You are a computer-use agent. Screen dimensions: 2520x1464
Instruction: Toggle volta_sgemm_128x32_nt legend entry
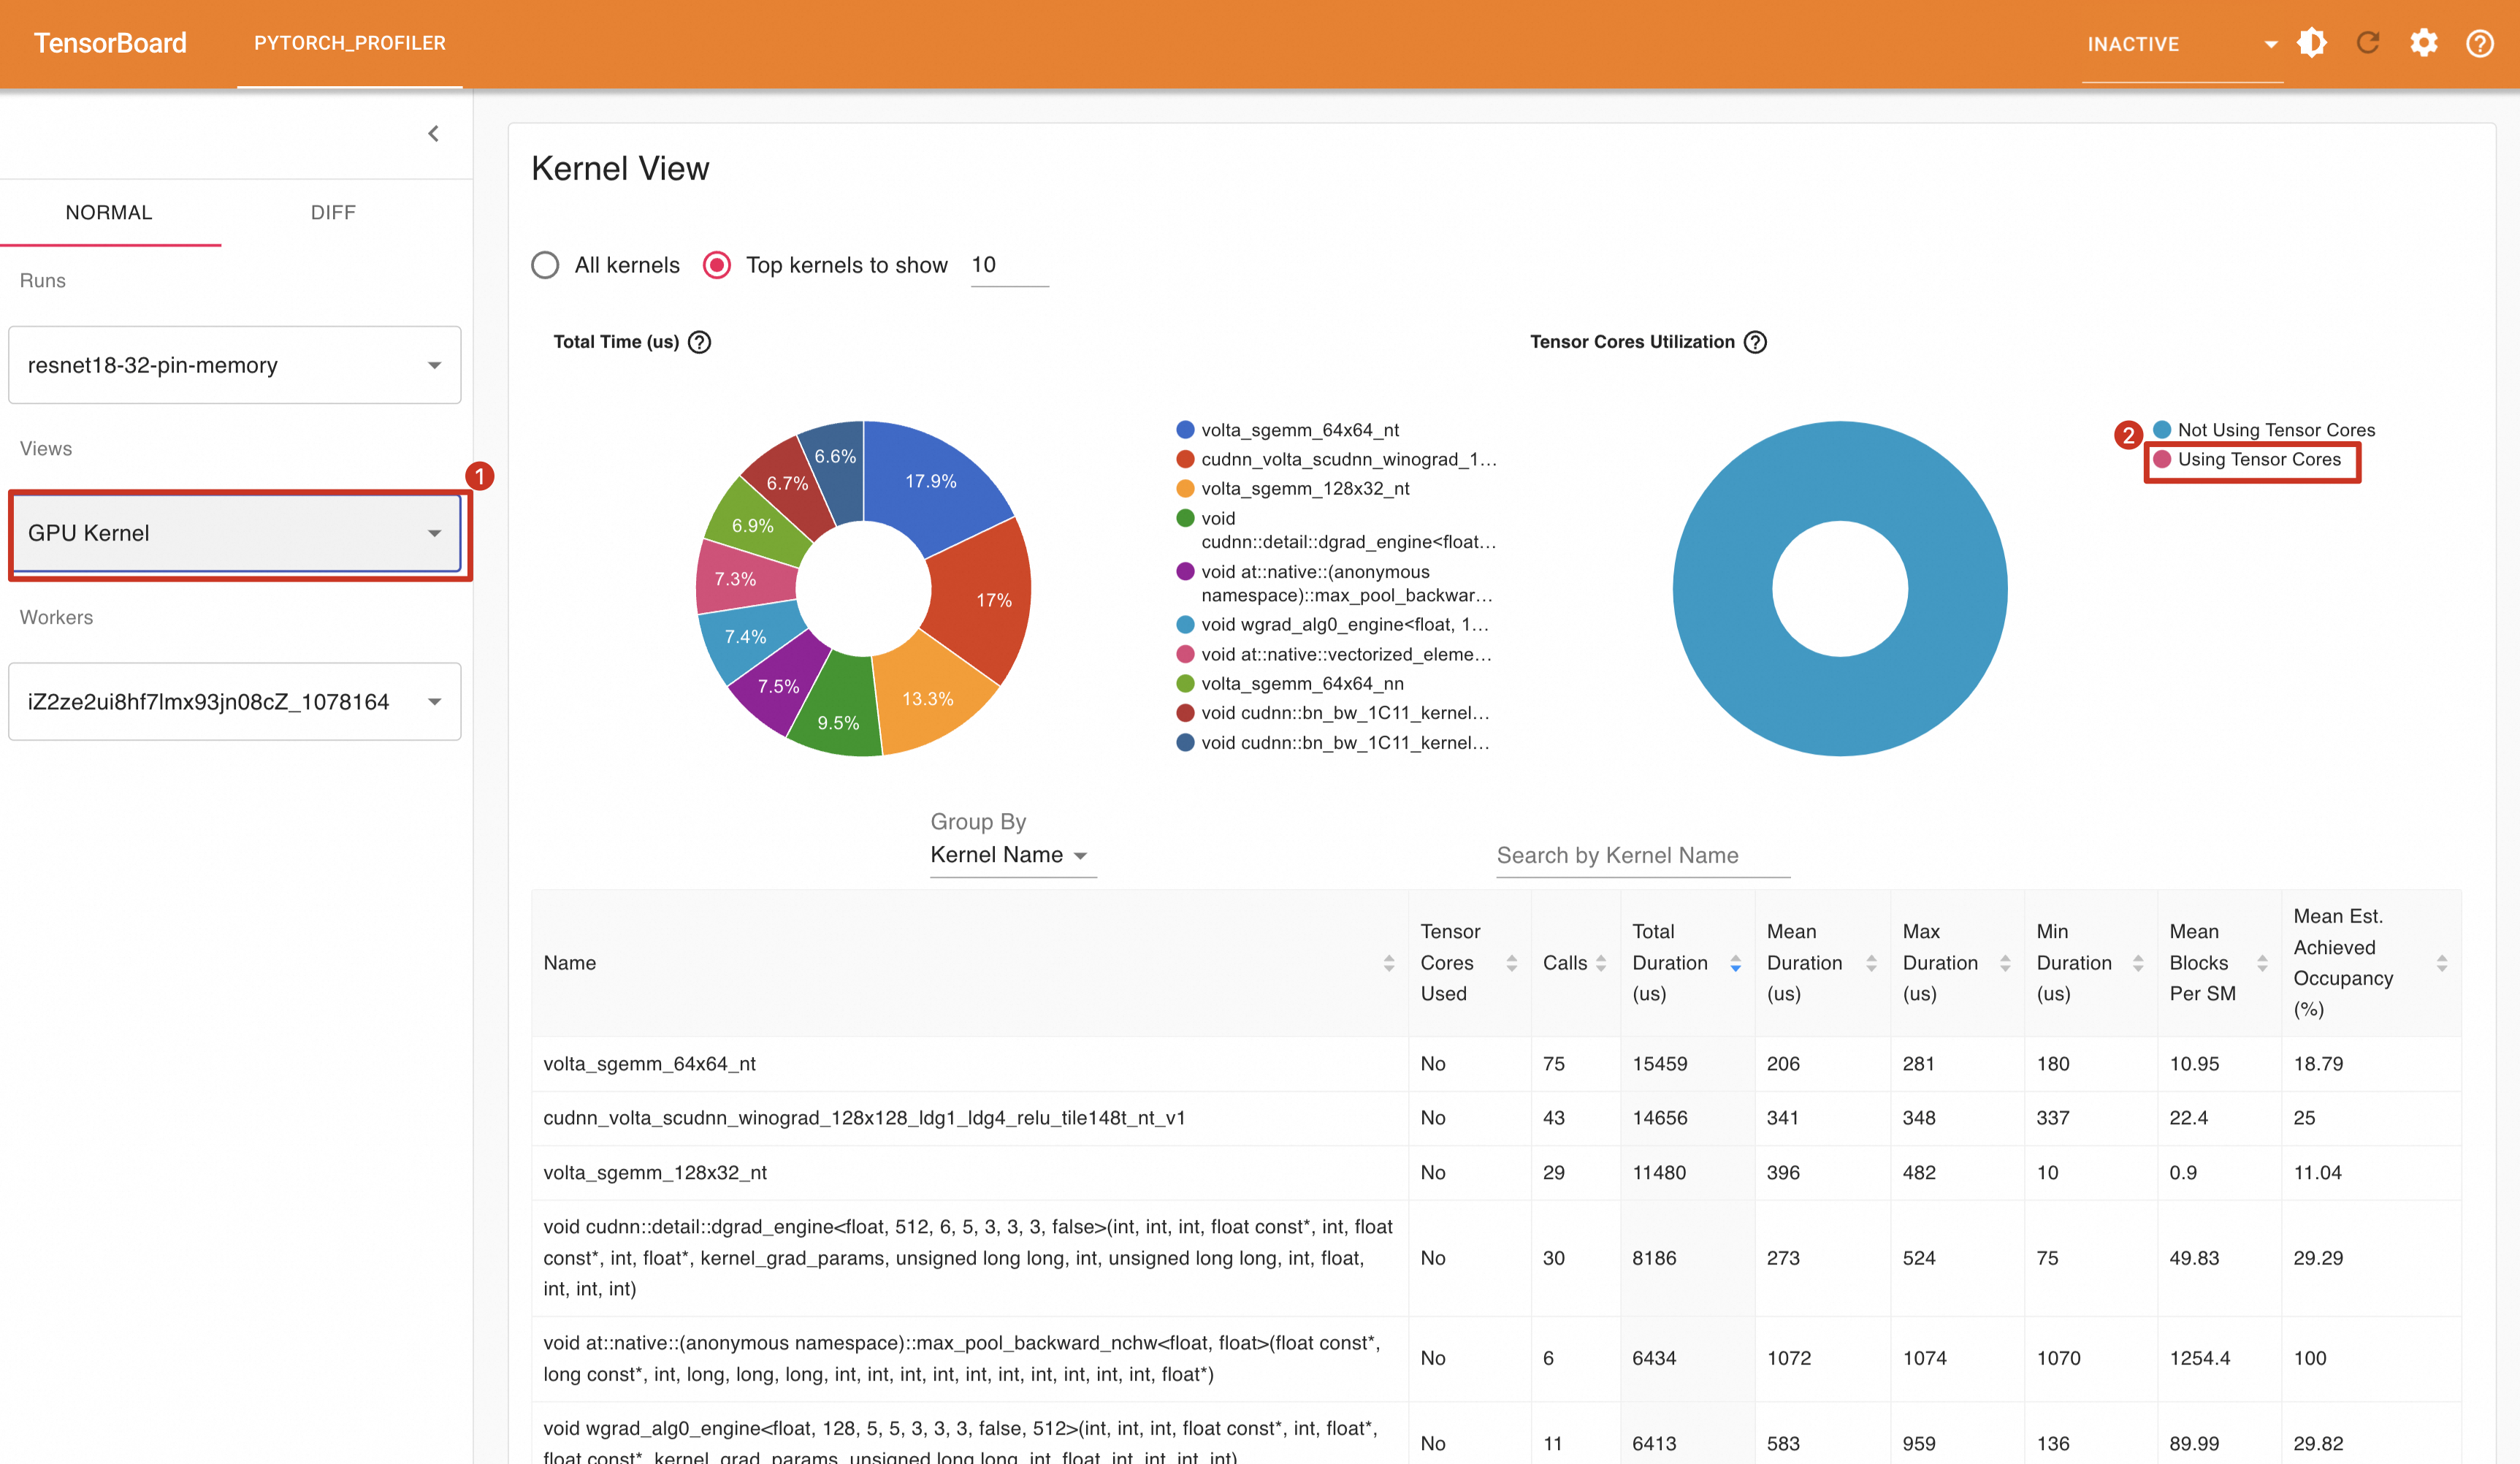click(1293, 488)
